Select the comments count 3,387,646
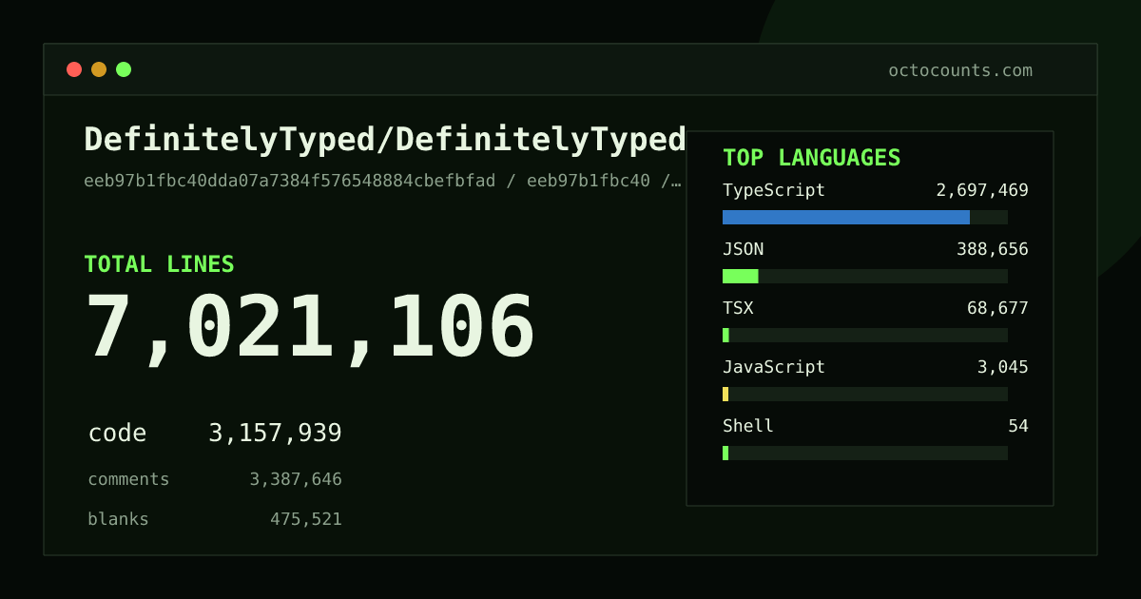The image size is (1141, 599). pyautogui.click(x=296, y=479)
